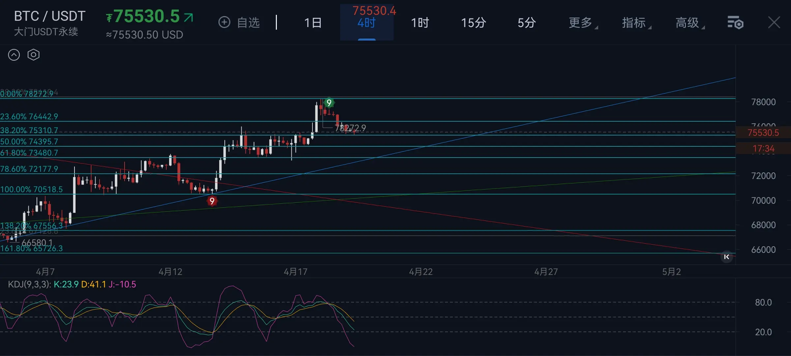The image size is (791, 356).
Task: Click the red 9 signal marker
Action: coord(212,201)
